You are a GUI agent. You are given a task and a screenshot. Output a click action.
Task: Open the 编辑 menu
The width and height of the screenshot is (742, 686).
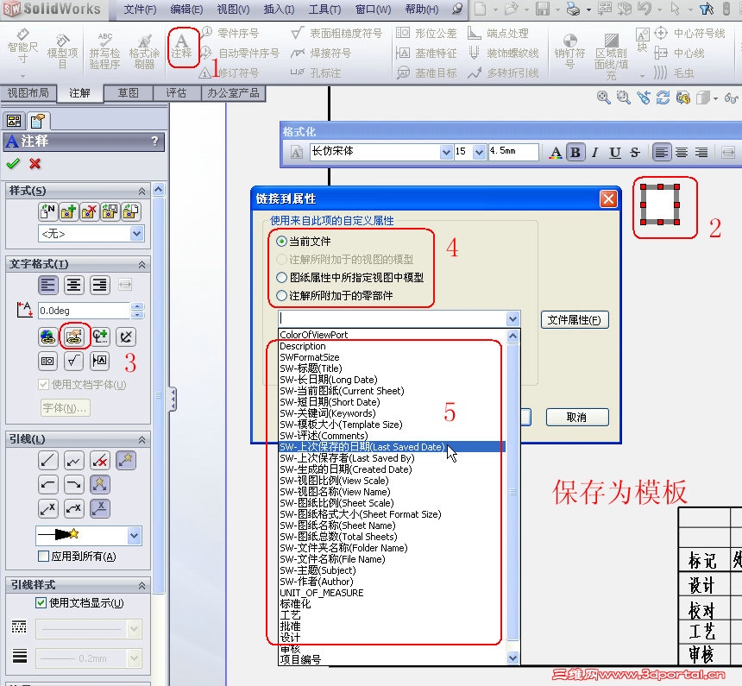tap(186, 9)
